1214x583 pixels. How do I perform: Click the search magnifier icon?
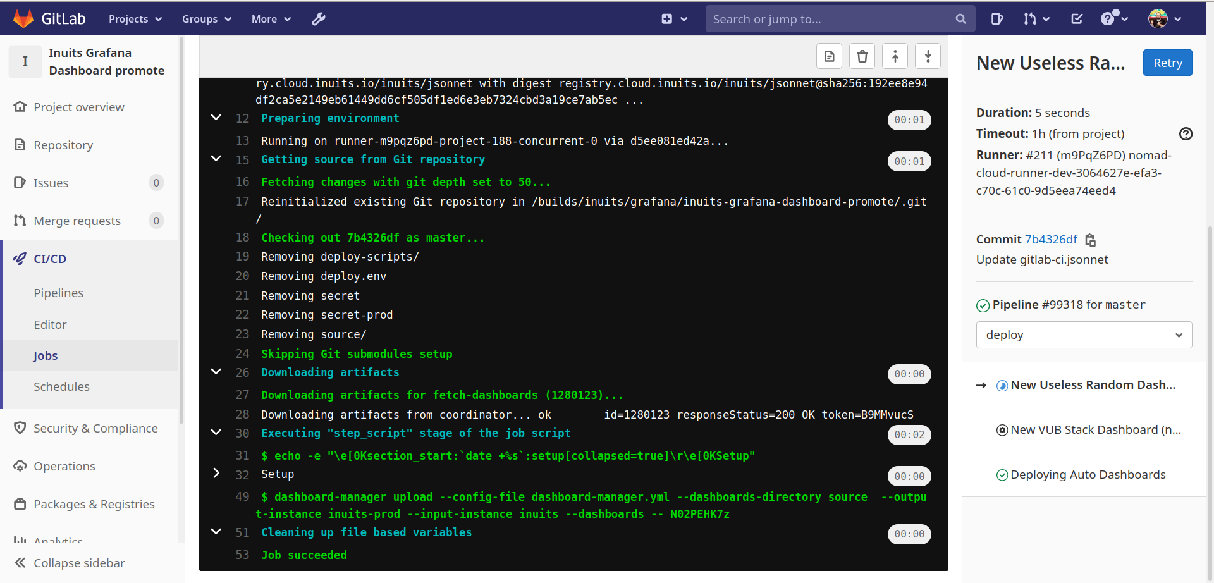[x=960, y=19]
